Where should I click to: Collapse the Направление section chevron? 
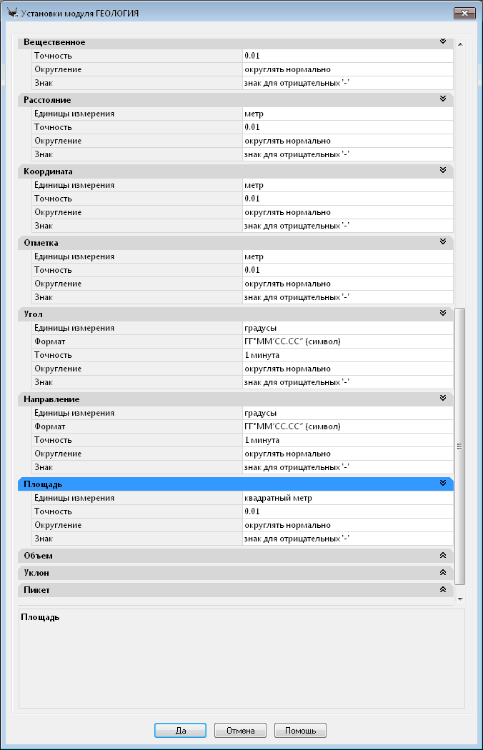pos(443,399)
